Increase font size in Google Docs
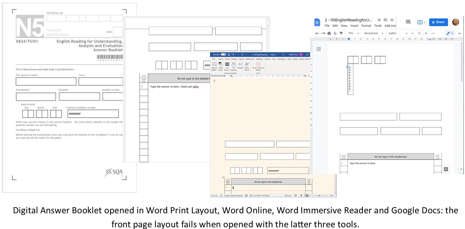 [426, 33]
